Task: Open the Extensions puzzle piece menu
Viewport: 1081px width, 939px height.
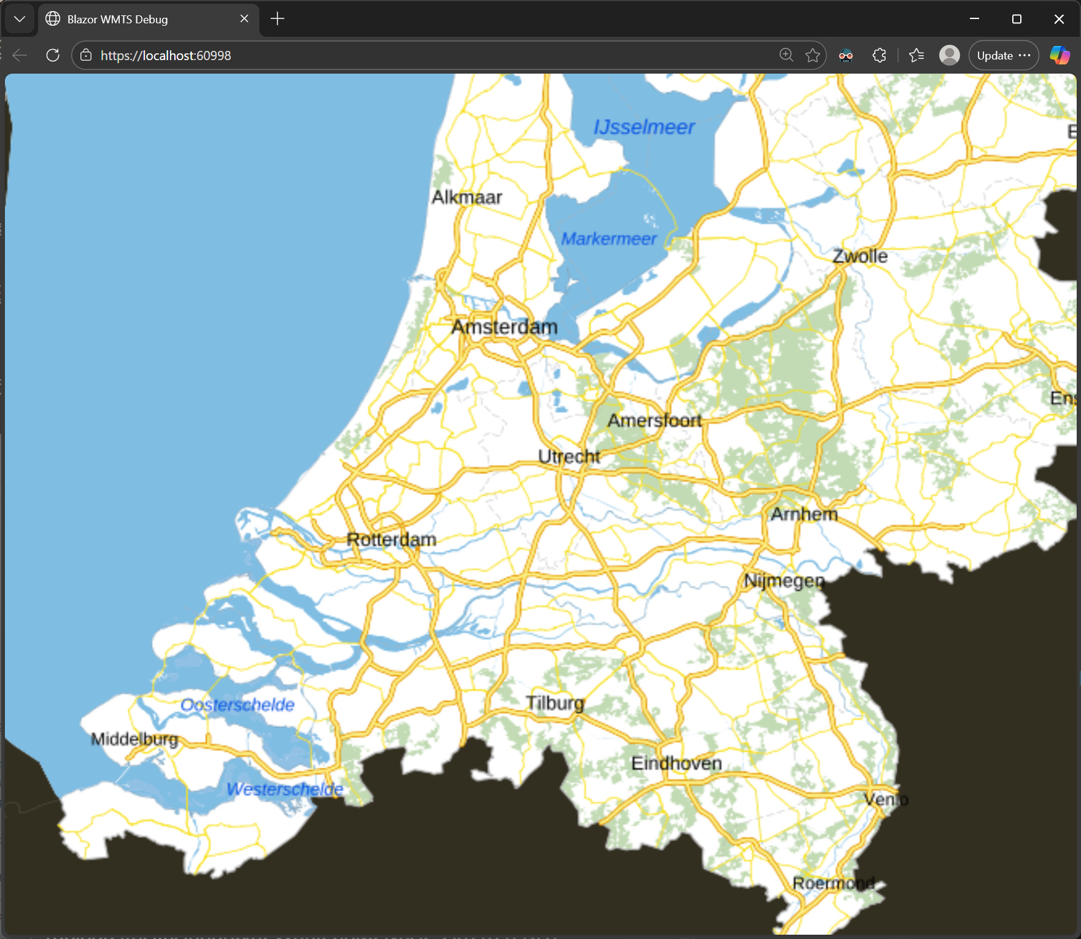Action: [x=879, y=55]
